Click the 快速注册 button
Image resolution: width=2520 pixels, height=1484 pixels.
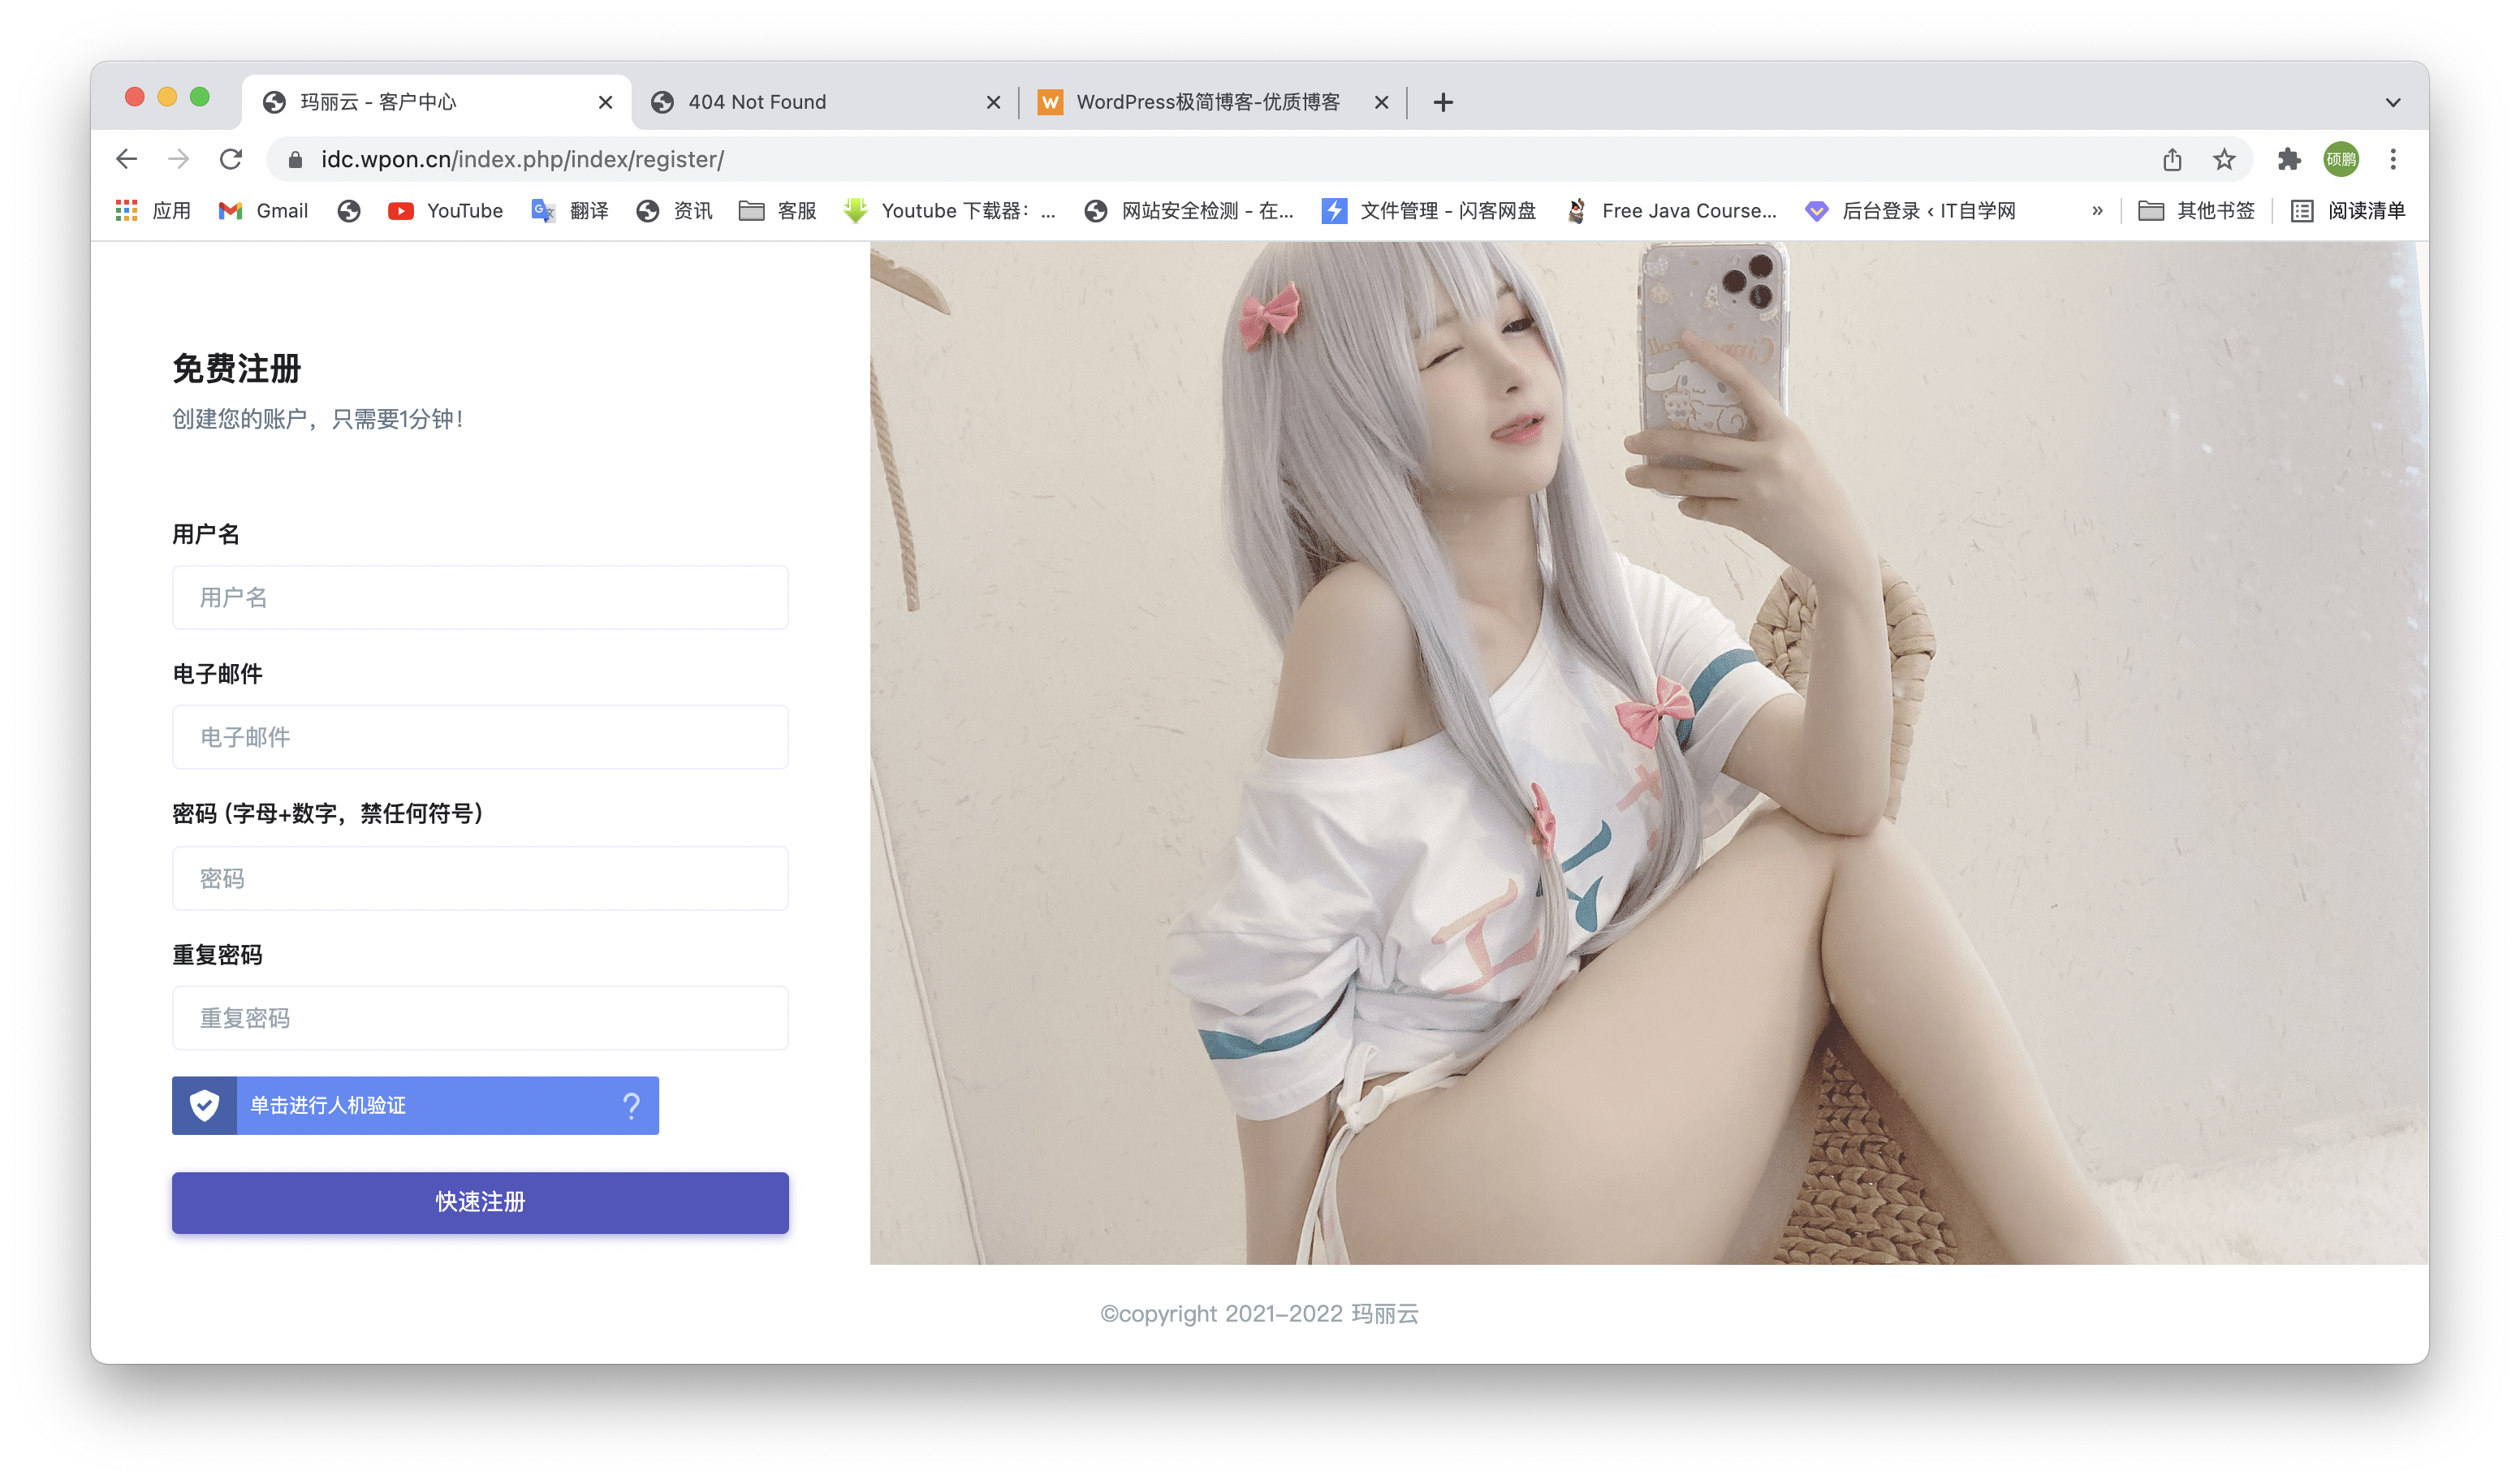click(480, 1202)
